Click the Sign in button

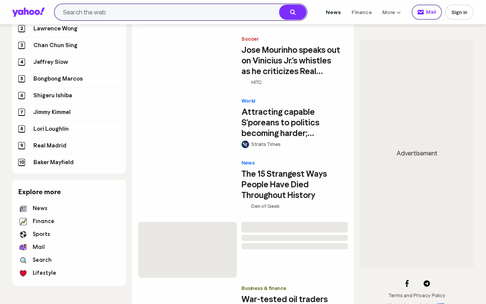[x=459, y=12]
